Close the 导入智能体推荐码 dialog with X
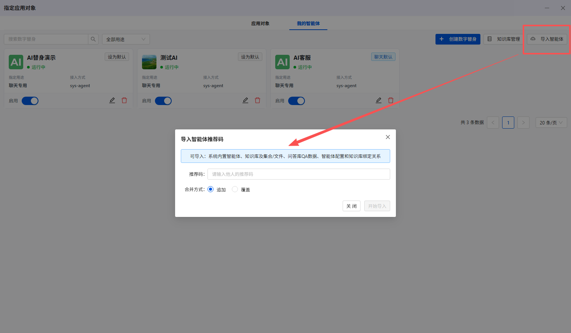Image resolution: width=571 pixels, height=333 pixels. (x=388, y=137)
